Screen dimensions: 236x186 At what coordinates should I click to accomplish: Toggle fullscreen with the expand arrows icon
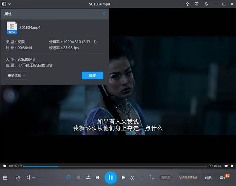[152, 178]
